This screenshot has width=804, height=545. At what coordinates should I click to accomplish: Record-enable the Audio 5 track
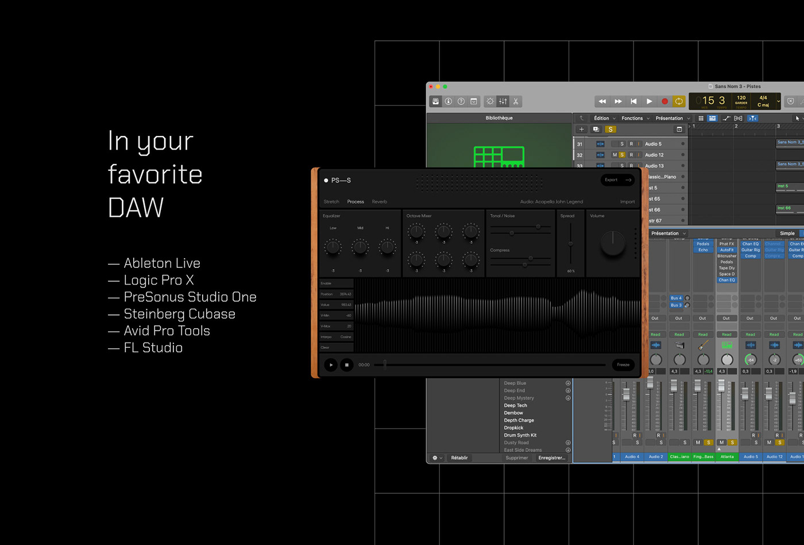631,144
